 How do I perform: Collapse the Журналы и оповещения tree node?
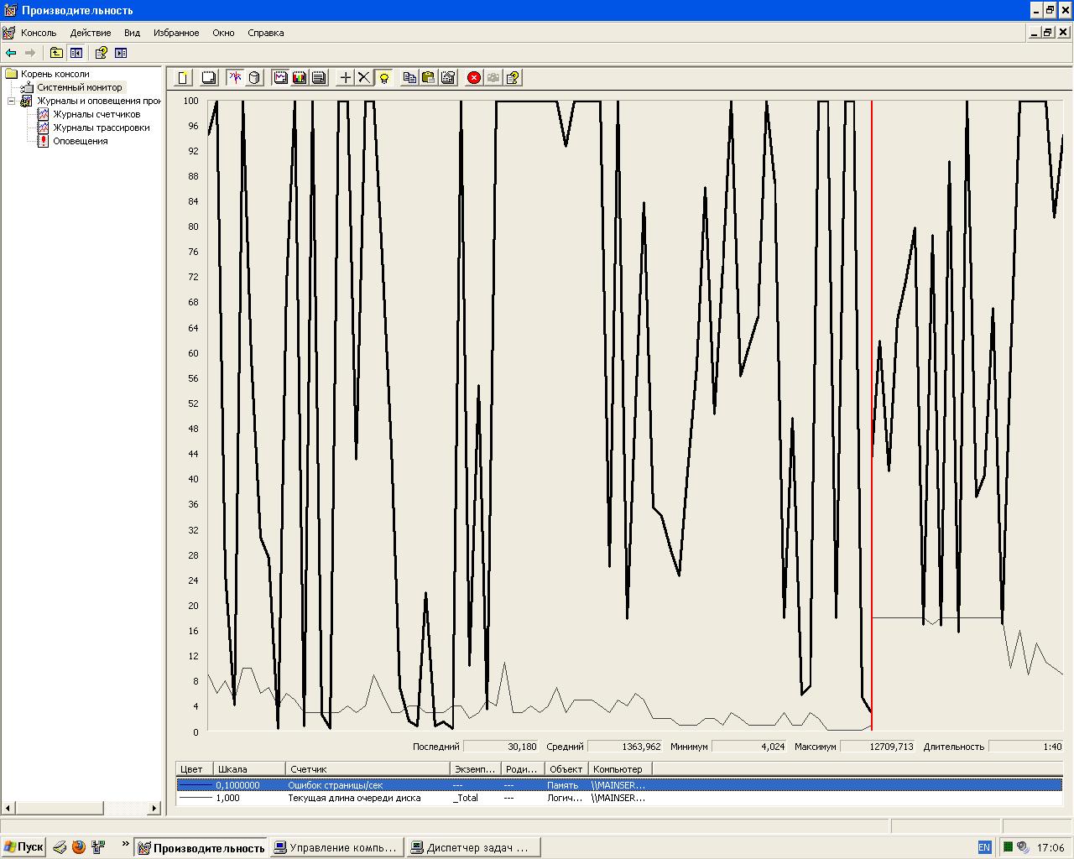tap(12, 101)
